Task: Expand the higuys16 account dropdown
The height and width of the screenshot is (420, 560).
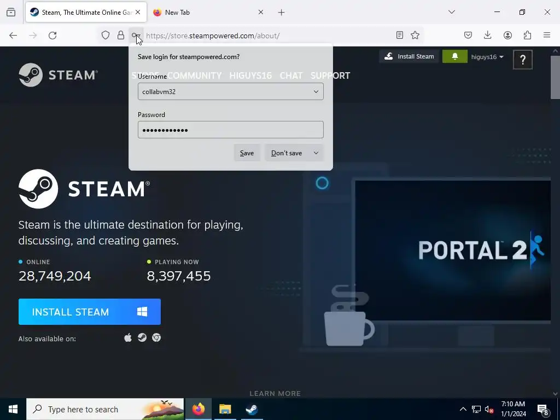Action: [487, 57]
